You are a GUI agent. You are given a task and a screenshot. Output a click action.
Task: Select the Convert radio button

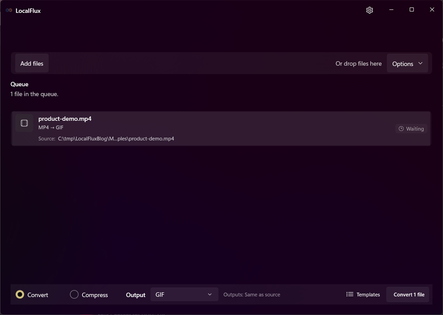click(20, 294)
